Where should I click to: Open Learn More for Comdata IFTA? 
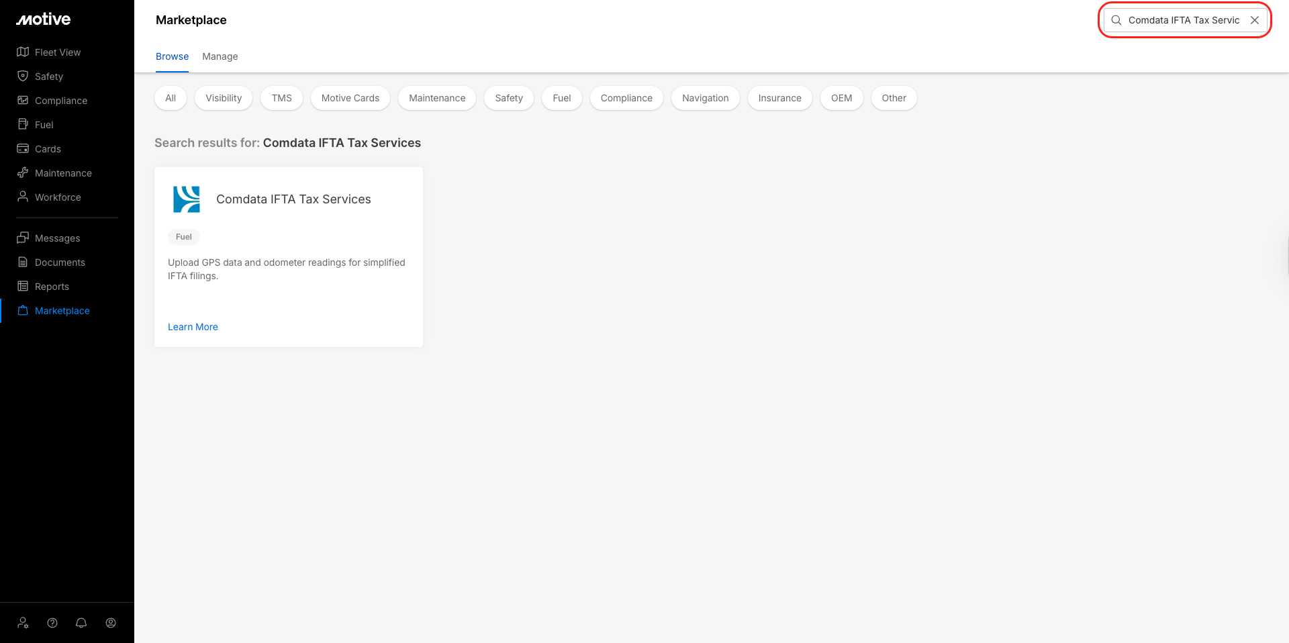pos(193,327)
